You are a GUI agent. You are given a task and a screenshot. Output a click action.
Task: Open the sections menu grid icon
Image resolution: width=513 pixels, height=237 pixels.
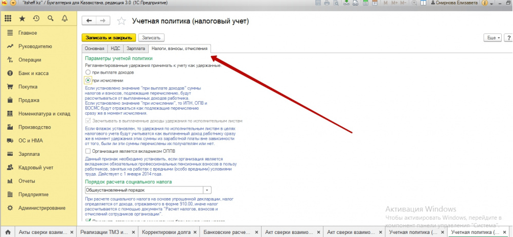click(x=8, y=19)
